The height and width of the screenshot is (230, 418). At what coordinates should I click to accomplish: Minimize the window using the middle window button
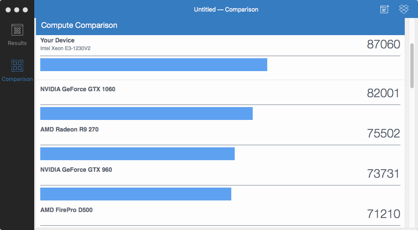[17, 9]
